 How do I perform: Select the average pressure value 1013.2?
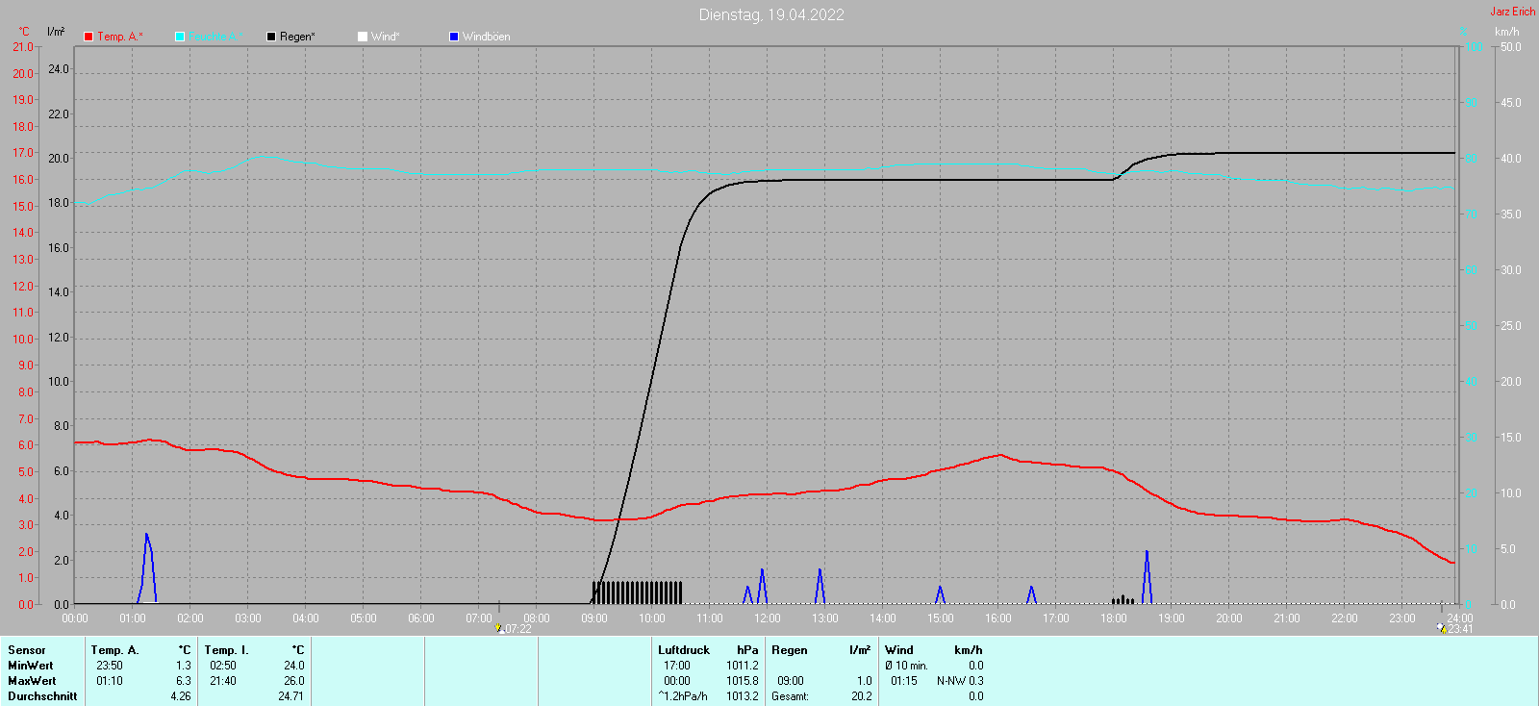pos(743,696)
